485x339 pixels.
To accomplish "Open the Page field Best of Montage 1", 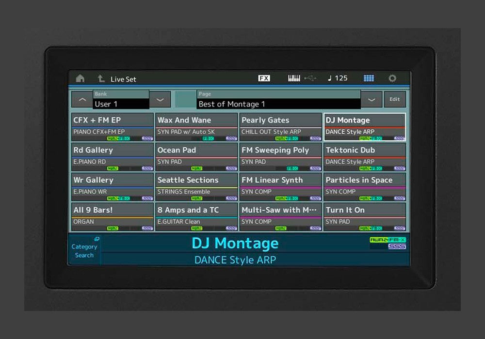I will tap(278, 100).
